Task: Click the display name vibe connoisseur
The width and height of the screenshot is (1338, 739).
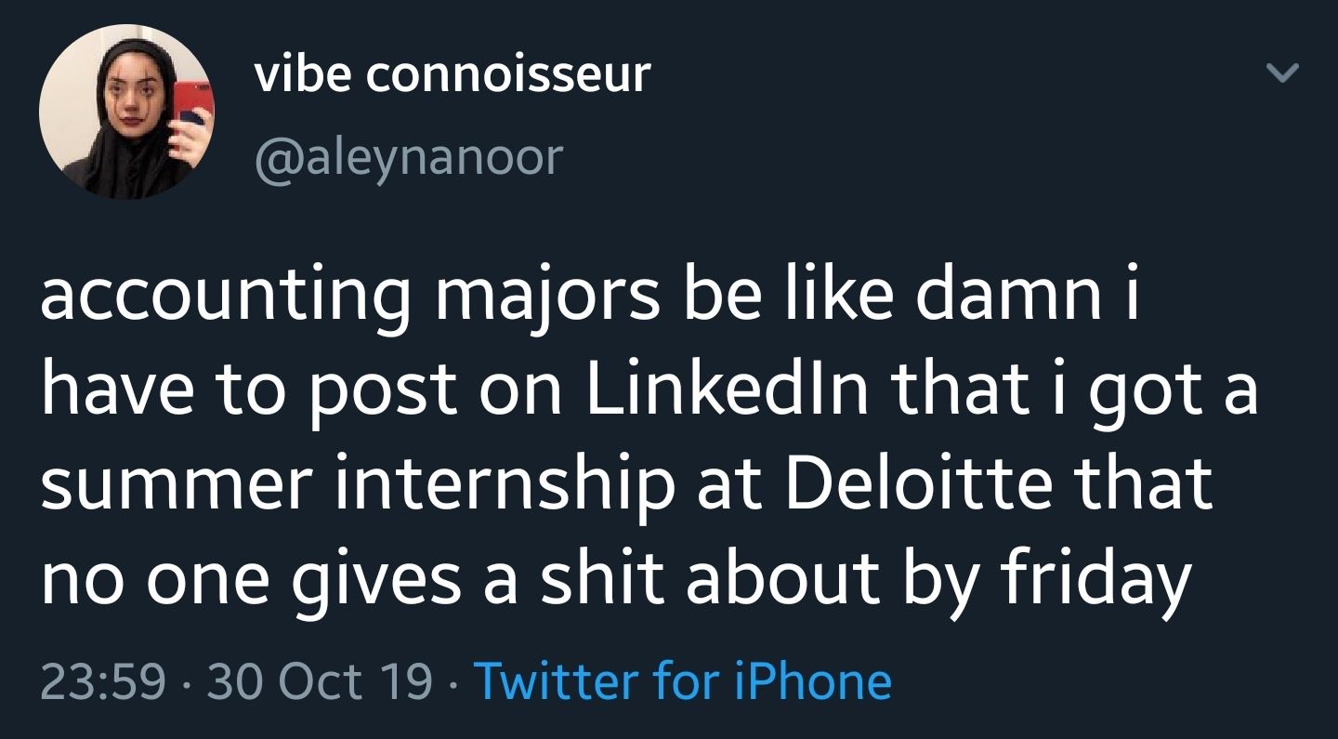Action: click(453, 73)
